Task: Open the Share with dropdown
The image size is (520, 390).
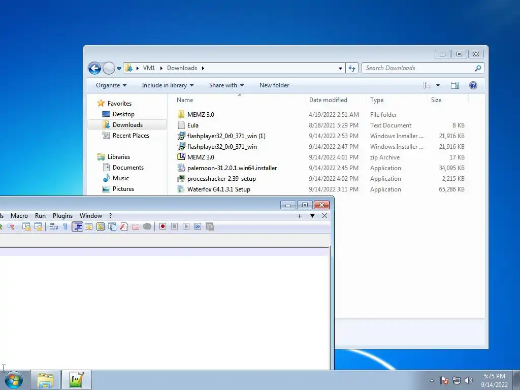Action: [x=226, y=85]
